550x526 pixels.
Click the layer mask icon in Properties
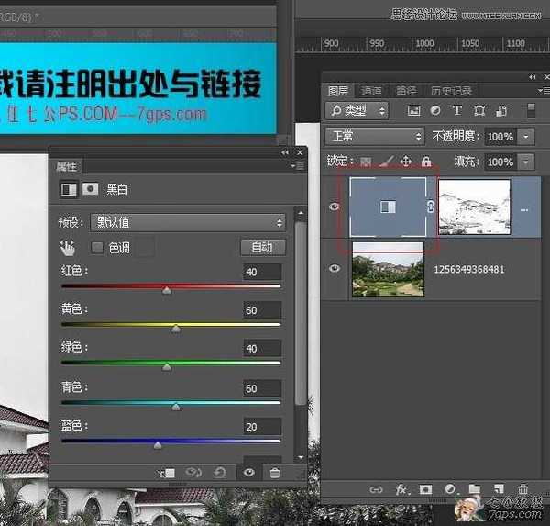[x=90, y=189]
